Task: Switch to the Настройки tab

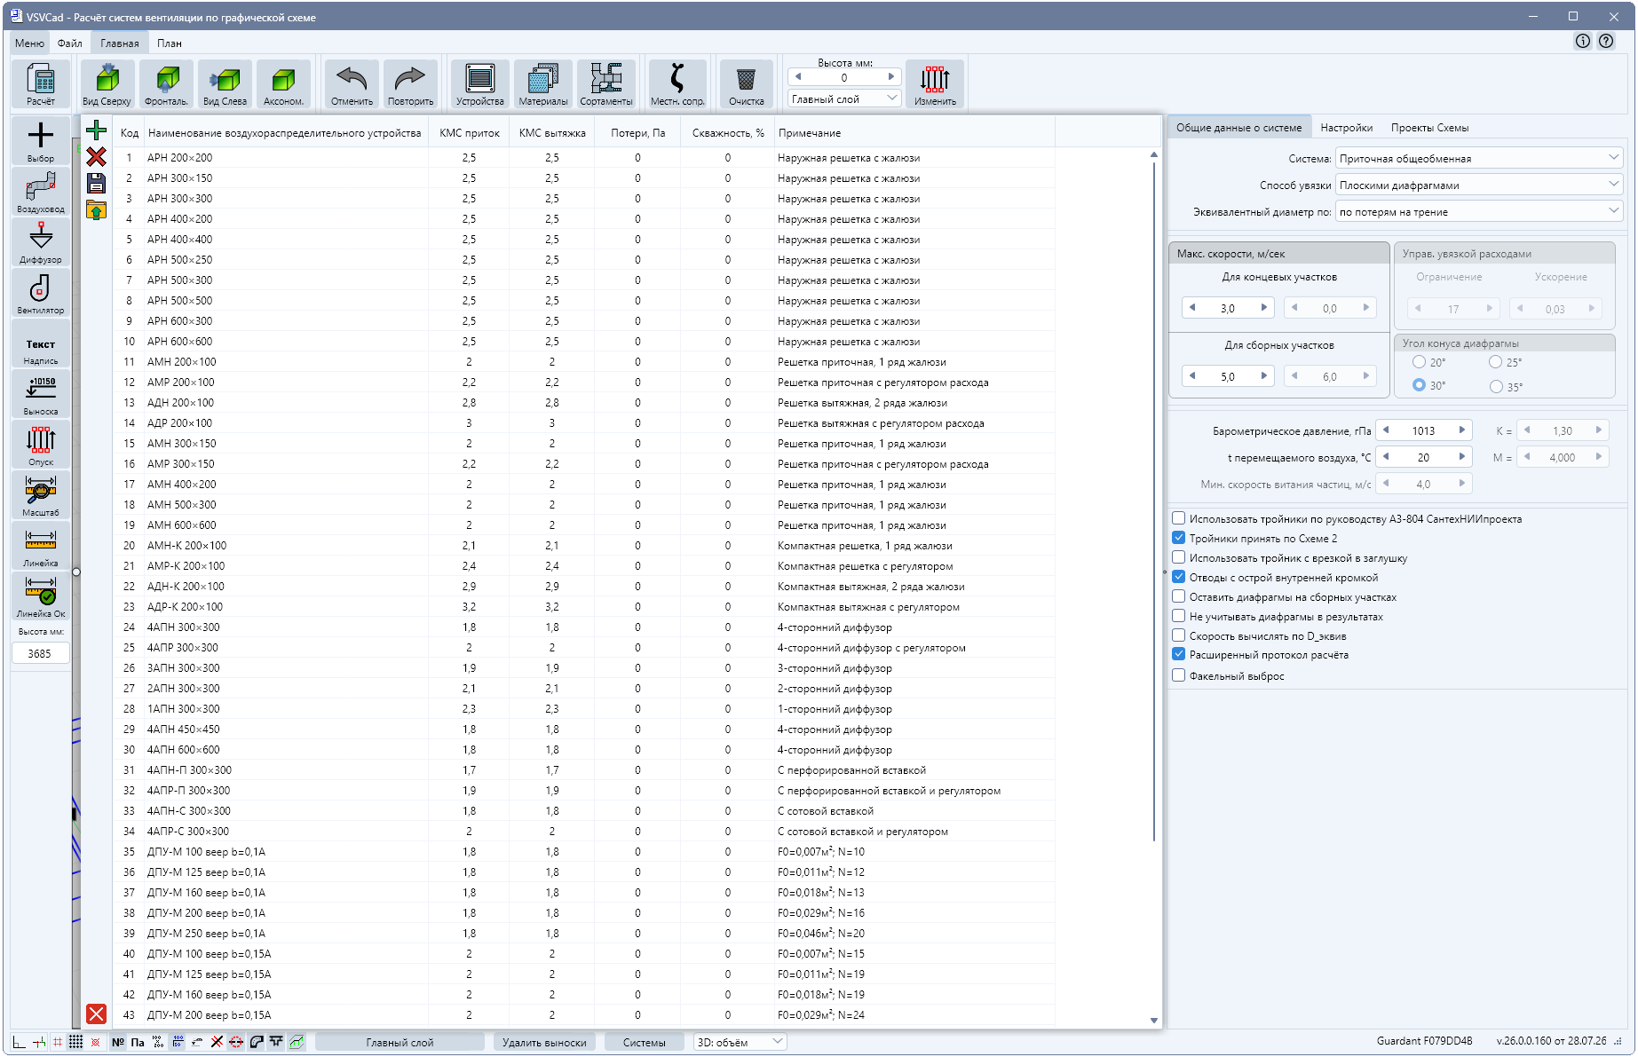Action: tap(1346, 128)
